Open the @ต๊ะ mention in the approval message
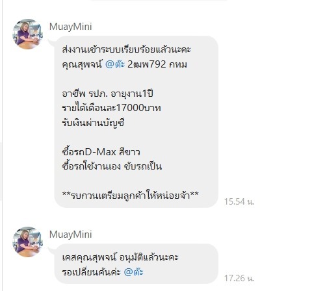Viewport: 312px width, 291px height. pos(133,272)
